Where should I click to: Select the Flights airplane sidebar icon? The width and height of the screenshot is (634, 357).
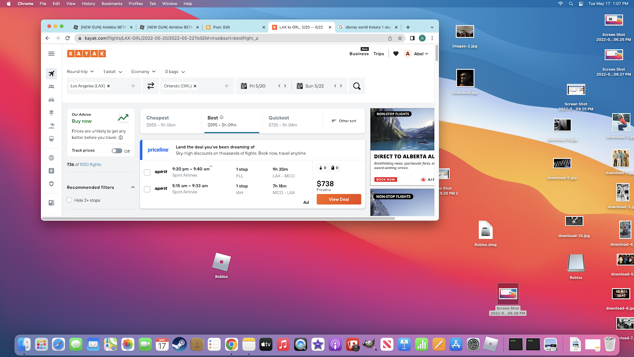pos(52,74)
